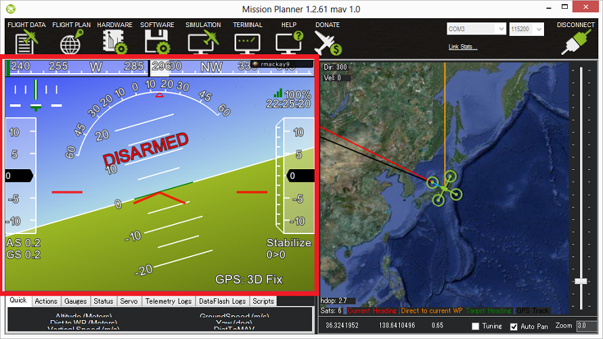The width and height of the screenshot is (603, 339).
Task: Switch to the Status tab
Action: pyautogui.click(x=104, y=301)
